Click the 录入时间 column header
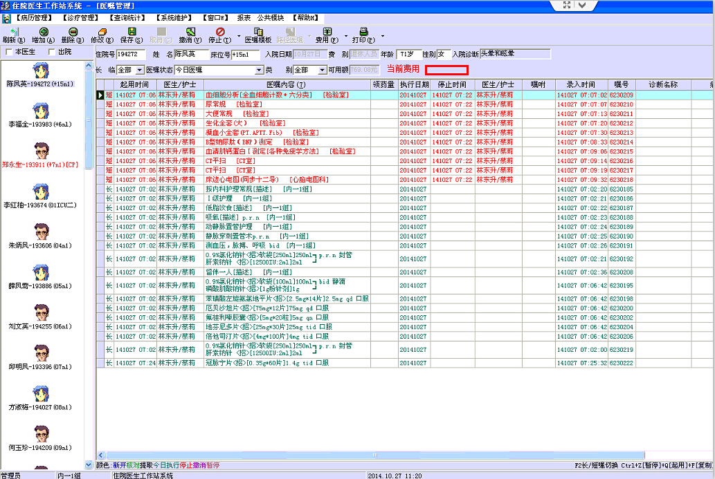 pos(581,85)
